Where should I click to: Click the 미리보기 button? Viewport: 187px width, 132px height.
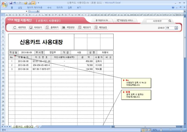pos(36,27)
